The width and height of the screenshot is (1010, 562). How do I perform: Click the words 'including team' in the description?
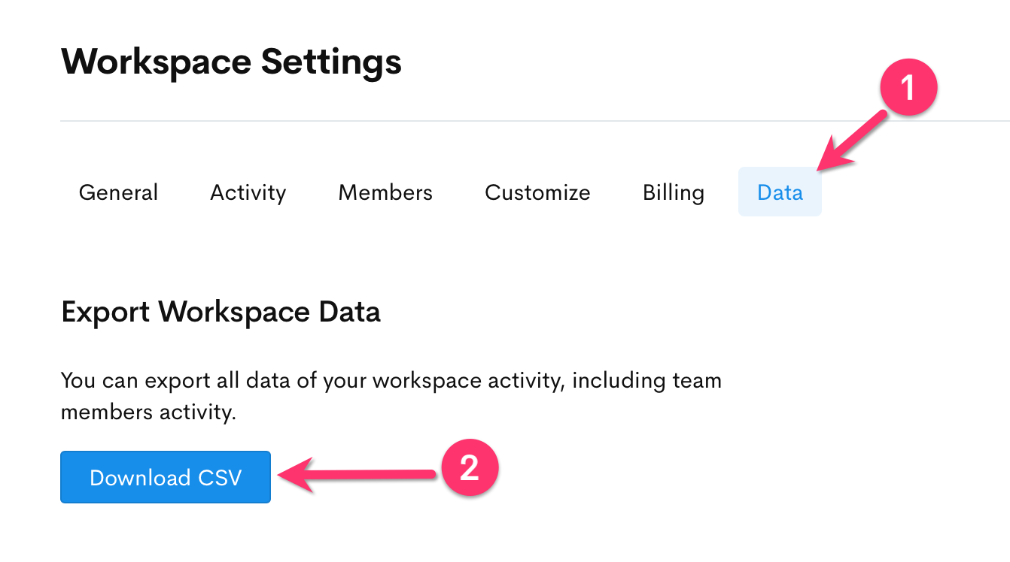(x=646, y=380)
